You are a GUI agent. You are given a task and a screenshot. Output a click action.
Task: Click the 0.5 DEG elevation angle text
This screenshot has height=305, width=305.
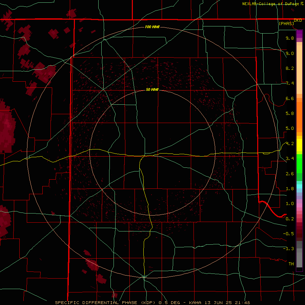[170, 303]
